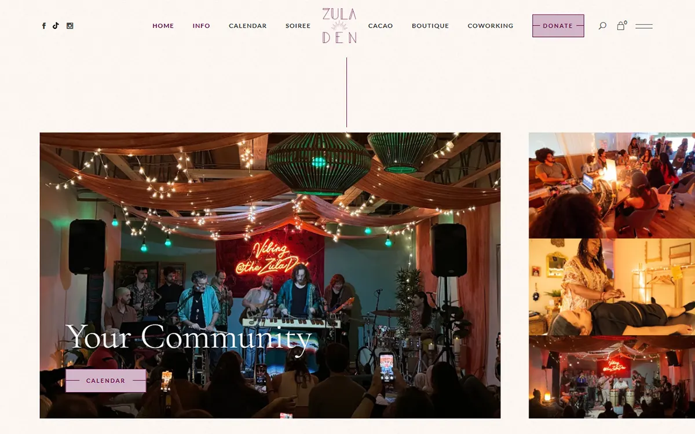Open the Cacao menu item
695x434 pixels.
381,26
